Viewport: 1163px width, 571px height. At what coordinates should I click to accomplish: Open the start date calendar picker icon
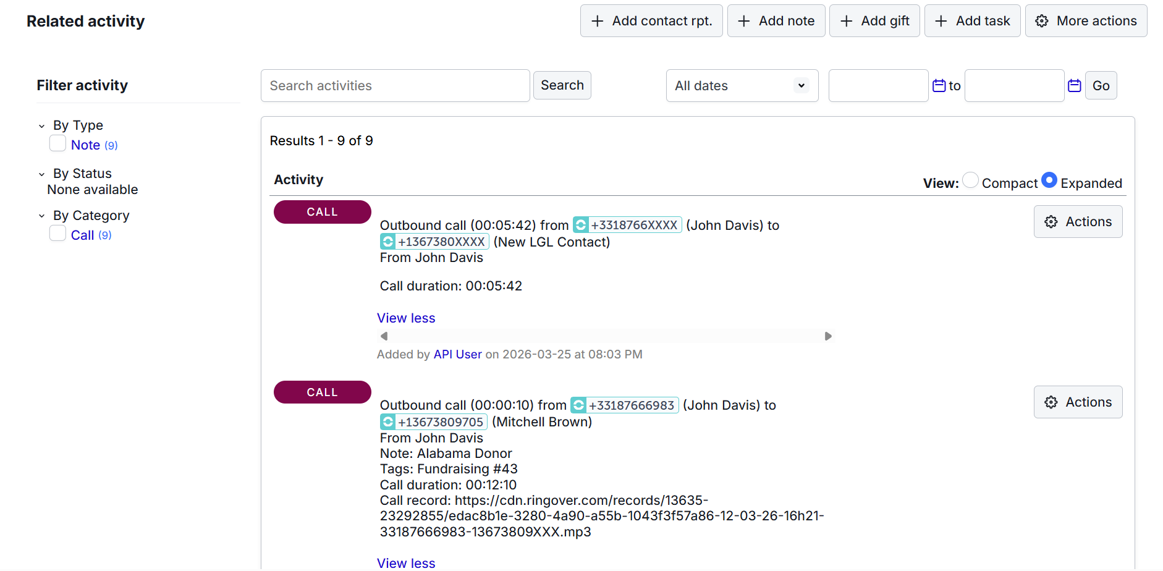(939, 86)
